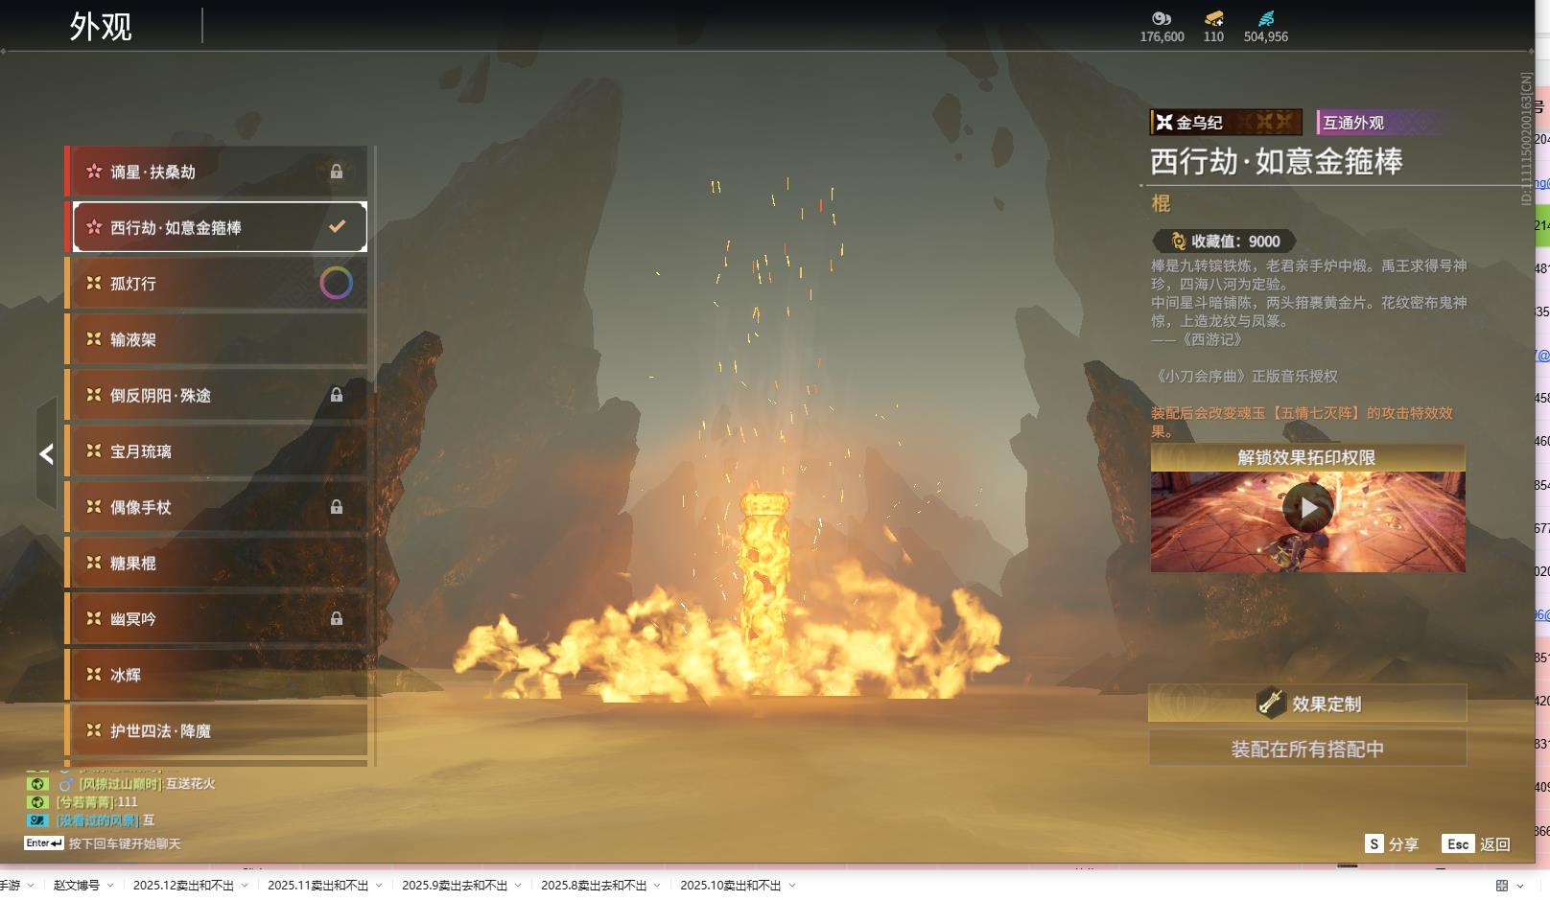Click the lock icon on 摘星·扶桑劫

(337, 172)
